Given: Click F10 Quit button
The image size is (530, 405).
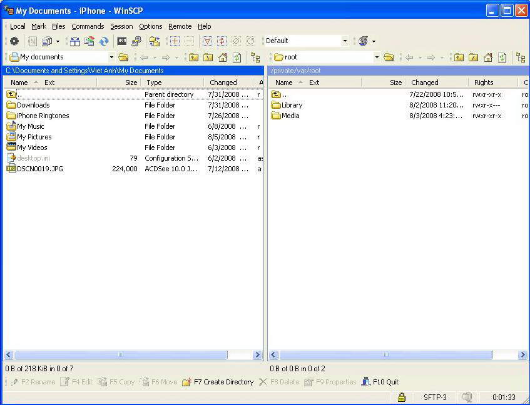Looking at the screenshot, I should tap(380, 382).
